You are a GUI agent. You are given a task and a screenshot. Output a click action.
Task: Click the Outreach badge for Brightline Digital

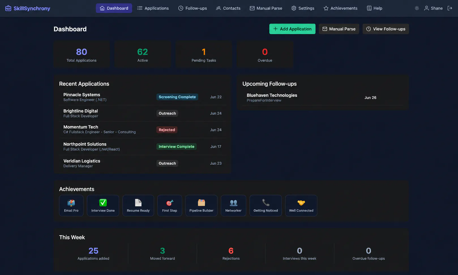click(167, 113)
